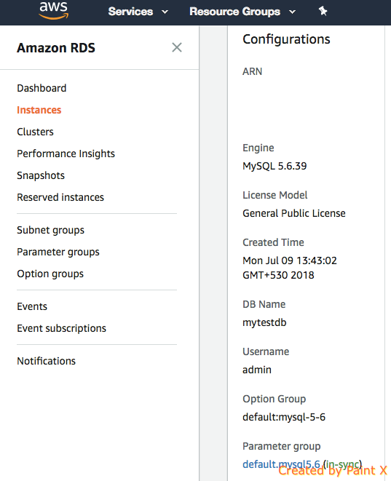The image size is (391, 481).
Task: Open the Clusters section
Action: [x=35, y=132]
